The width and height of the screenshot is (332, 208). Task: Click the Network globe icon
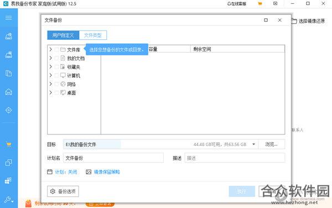[x=63, y=84]
